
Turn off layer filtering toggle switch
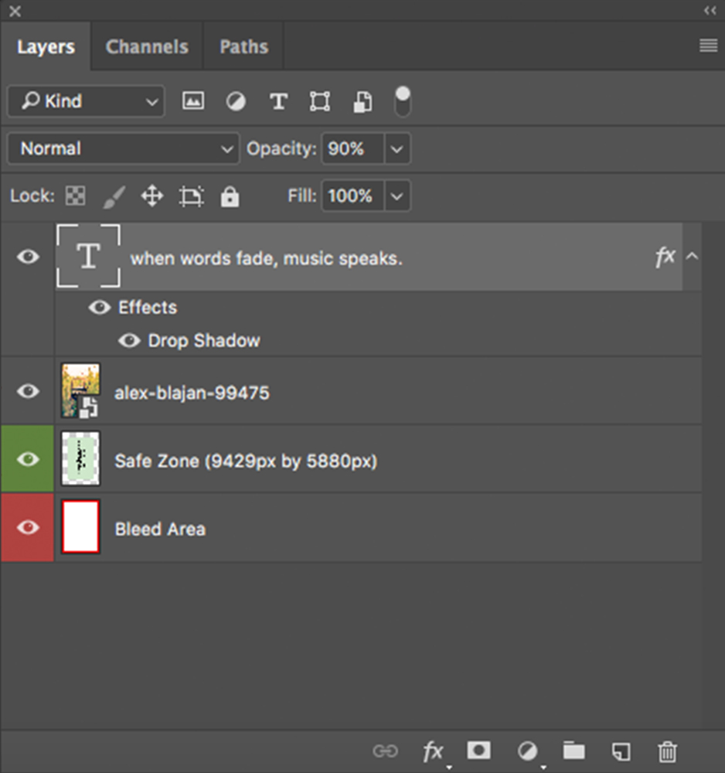pos(403,101)
